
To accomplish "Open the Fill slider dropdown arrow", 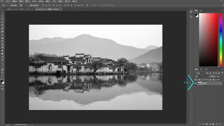I will click(x=222, y=80).
